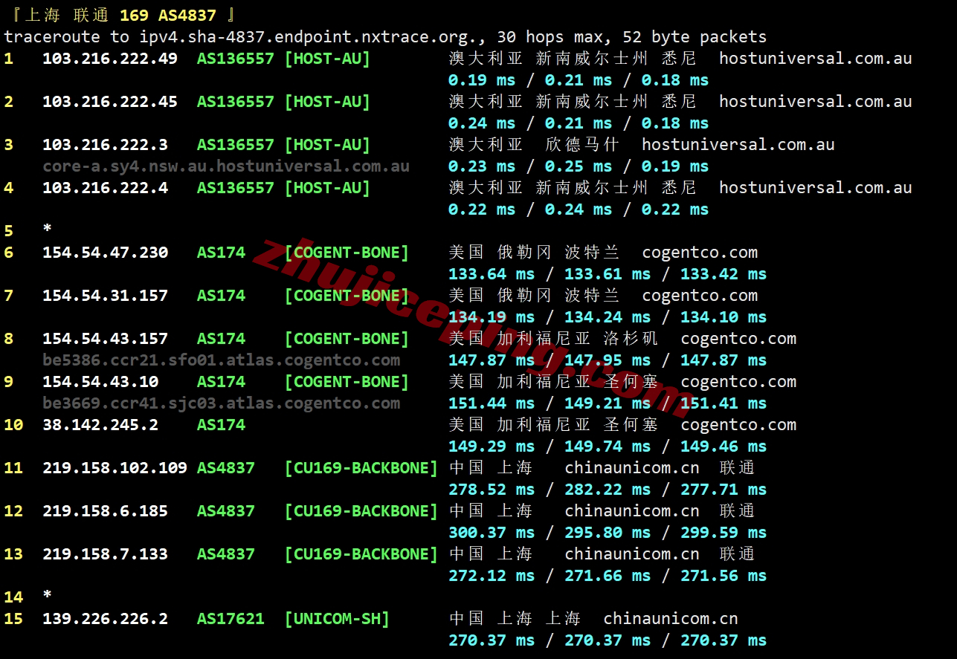Select IP 219.158.7.133 at hop 13
The height and width of the screenshot is (659, 957).
click(x=105, y=554)
